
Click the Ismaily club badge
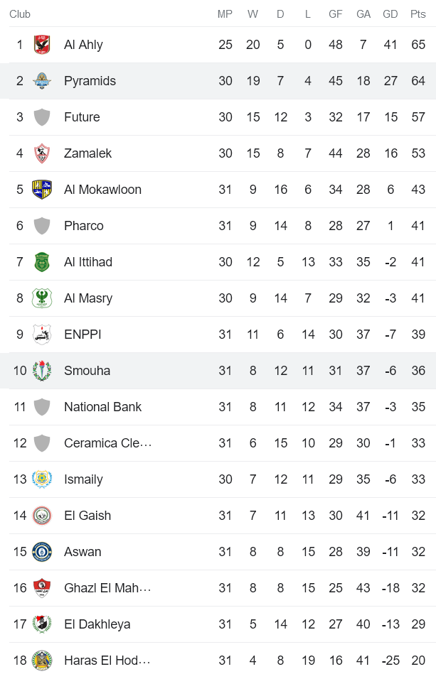(42, 479)
